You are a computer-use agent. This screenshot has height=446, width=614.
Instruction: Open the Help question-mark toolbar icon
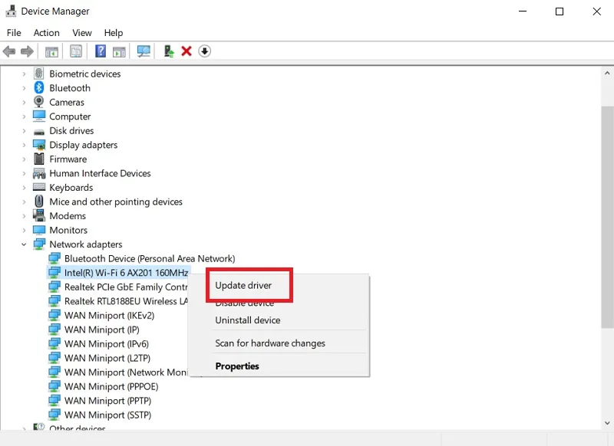pos(101,51)
